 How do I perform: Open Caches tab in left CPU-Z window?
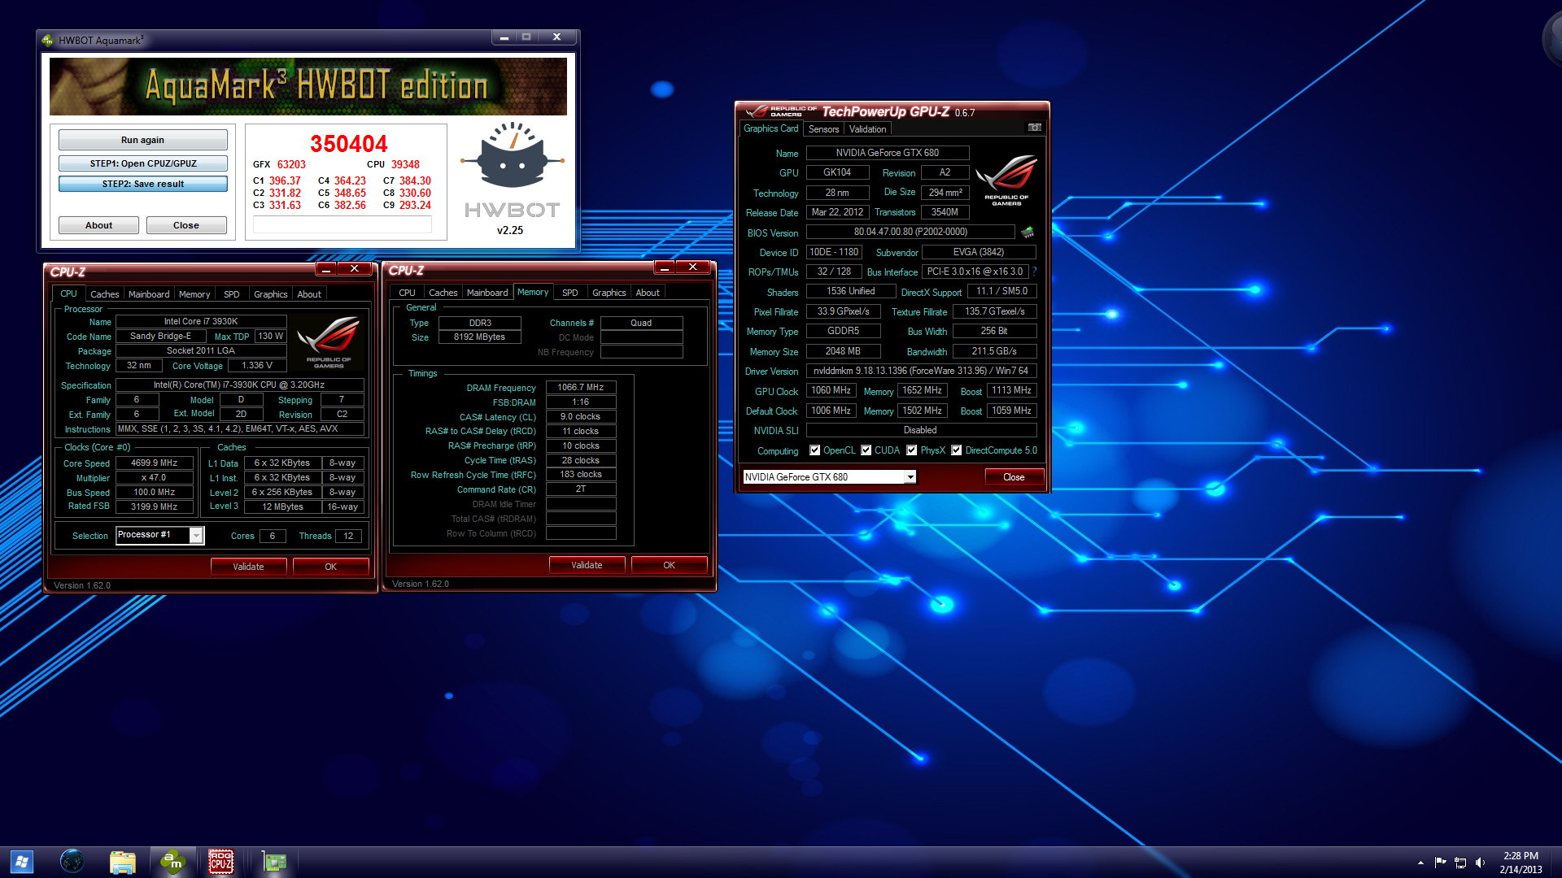[104, 294]
